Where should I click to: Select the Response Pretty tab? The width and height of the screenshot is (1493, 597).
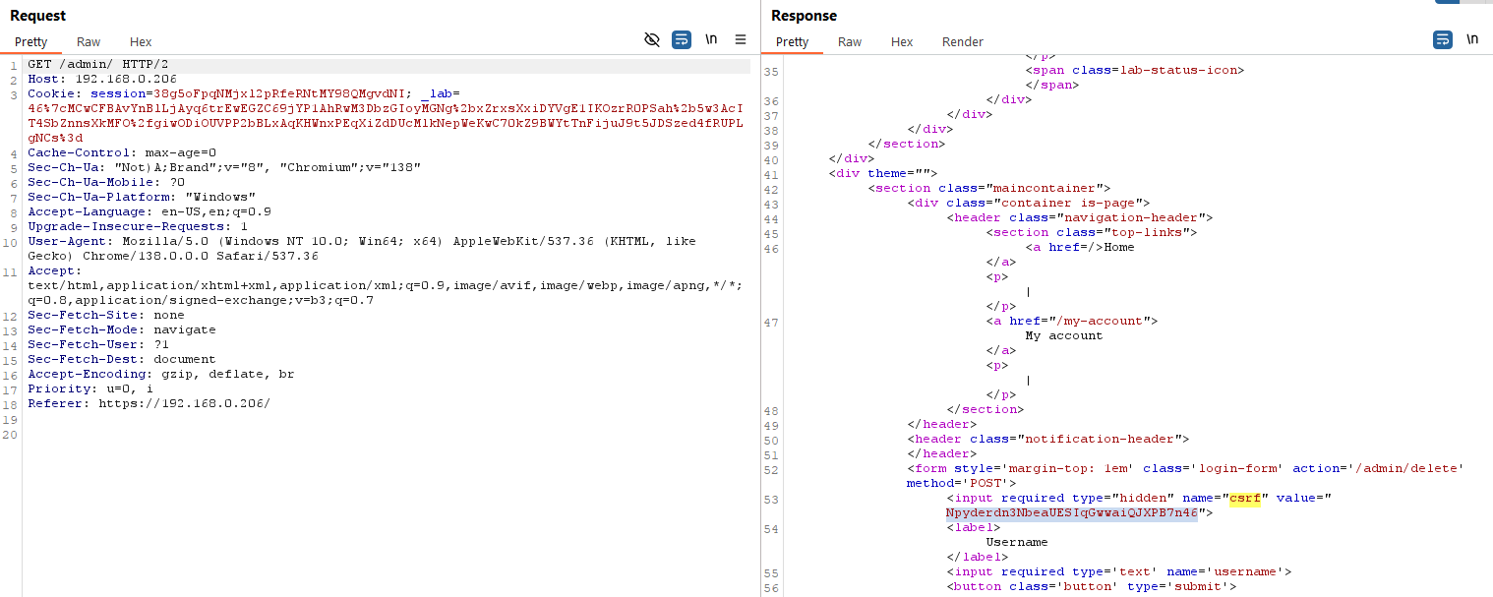coord(792,42)
